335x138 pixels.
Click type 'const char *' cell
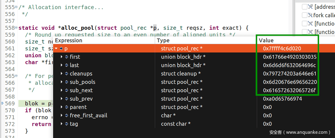click(x=176, y=124)
